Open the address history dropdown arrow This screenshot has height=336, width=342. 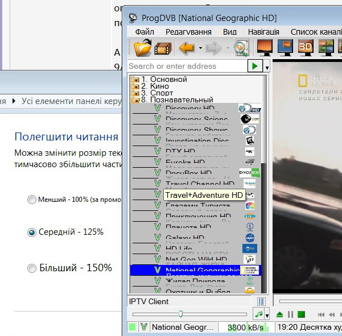(267, 68)
